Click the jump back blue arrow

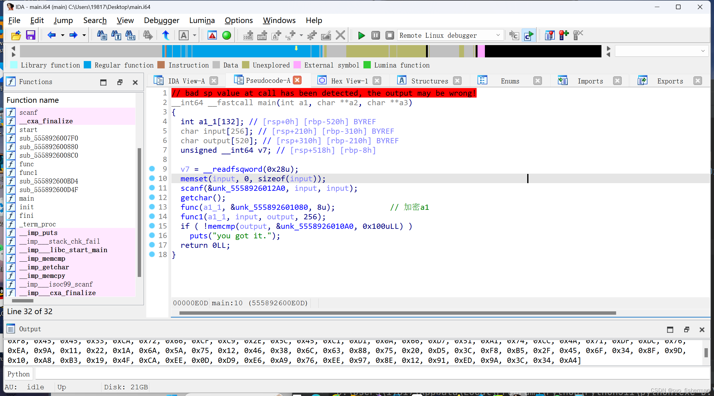52,35
